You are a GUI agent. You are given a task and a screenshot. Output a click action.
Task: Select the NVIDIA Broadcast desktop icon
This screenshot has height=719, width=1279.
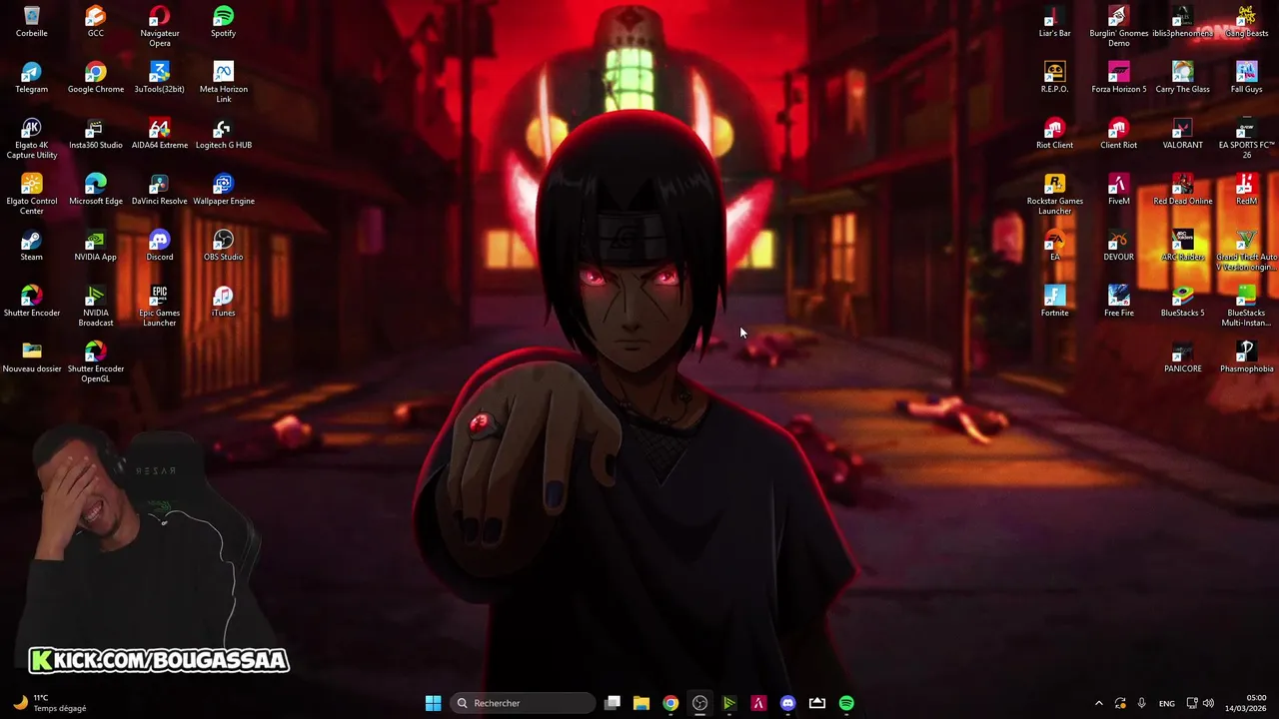pyautogui.click(x=96, y=306)
